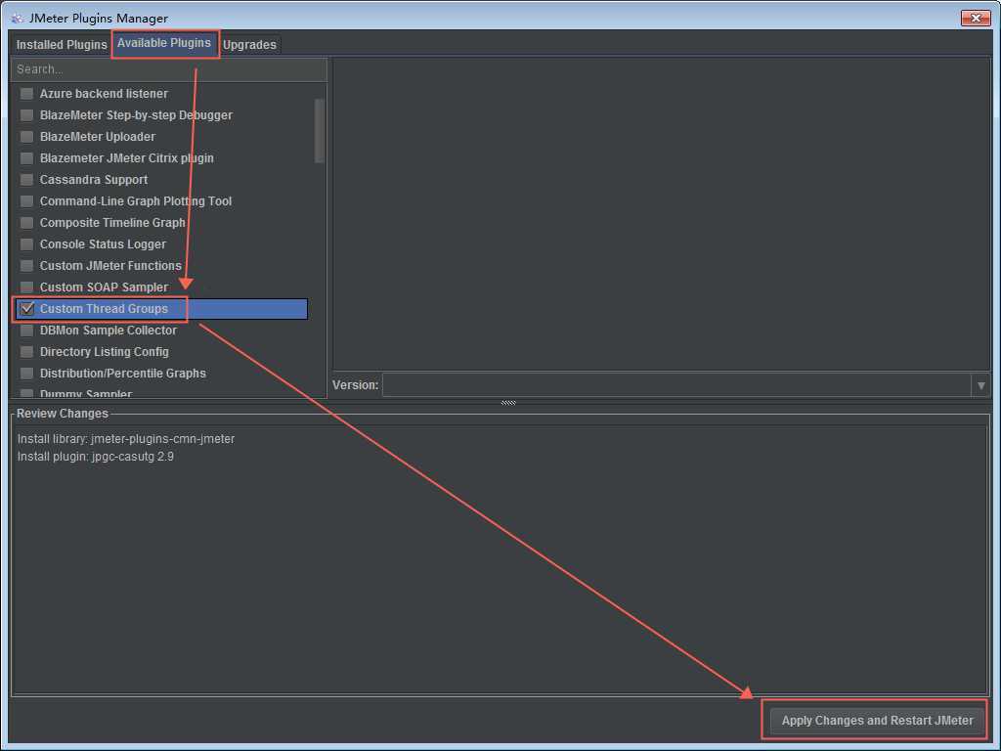Enable the Cassandra Support checkbox
The image size is (1001, 751).
[x=26, y=180]
